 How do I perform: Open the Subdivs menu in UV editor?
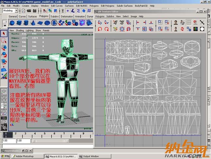tap(110, 16)
